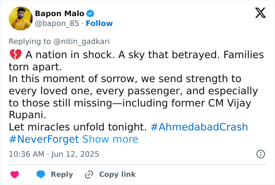Click the Copy link text label
This screenshot has width=275, height=185.
tap(117, 174)
